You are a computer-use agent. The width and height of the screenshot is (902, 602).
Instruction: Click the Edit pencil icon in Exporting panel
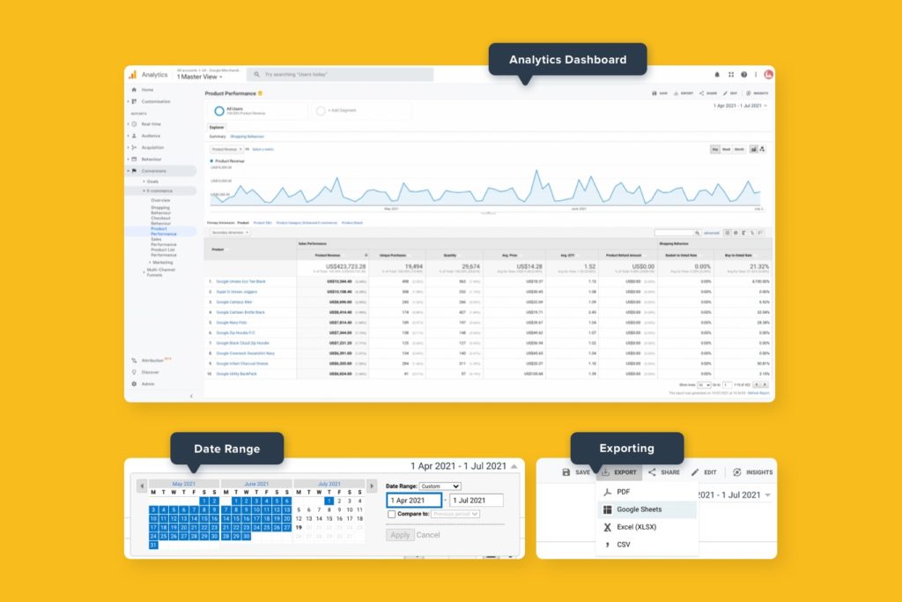(x=696, y=472)
